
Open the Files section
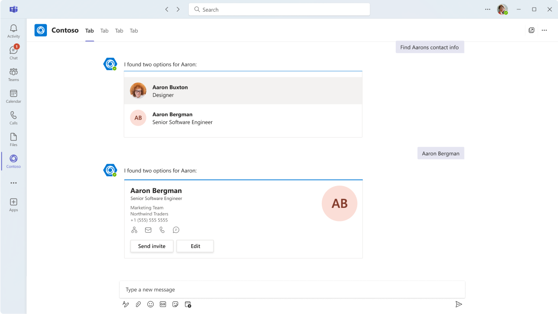click(13, 140)
